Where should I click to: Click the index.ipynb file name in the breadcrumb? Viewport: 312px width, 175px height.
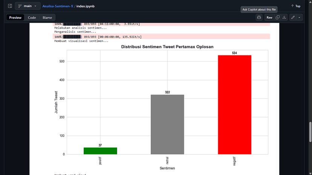click(x=86, y=6)
